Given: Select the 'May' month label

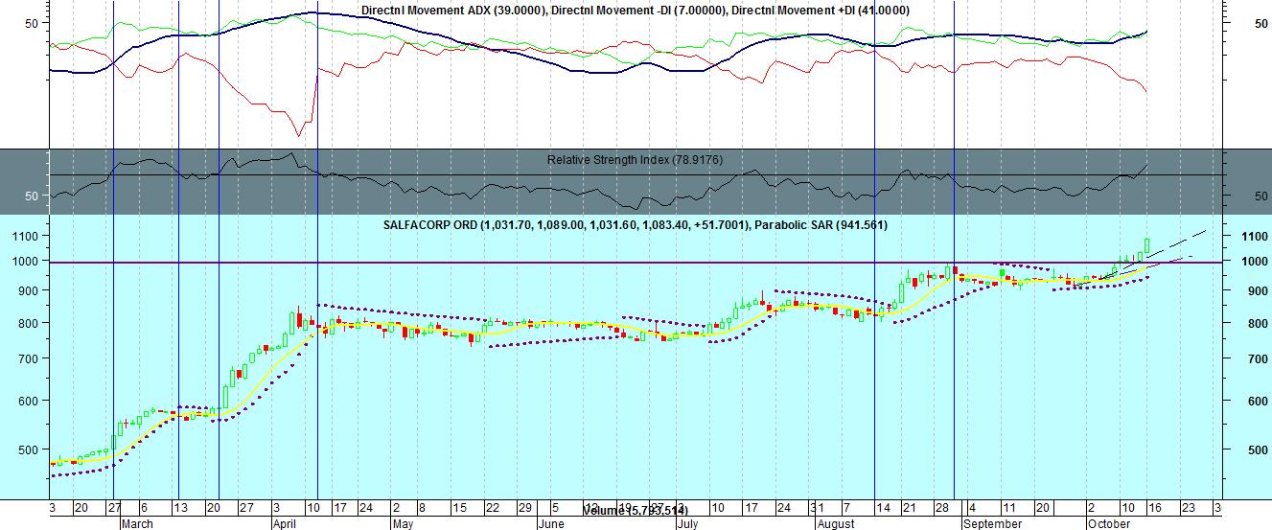Looking at the screenshot, I should pyautogui.click(x=403, y=524).
